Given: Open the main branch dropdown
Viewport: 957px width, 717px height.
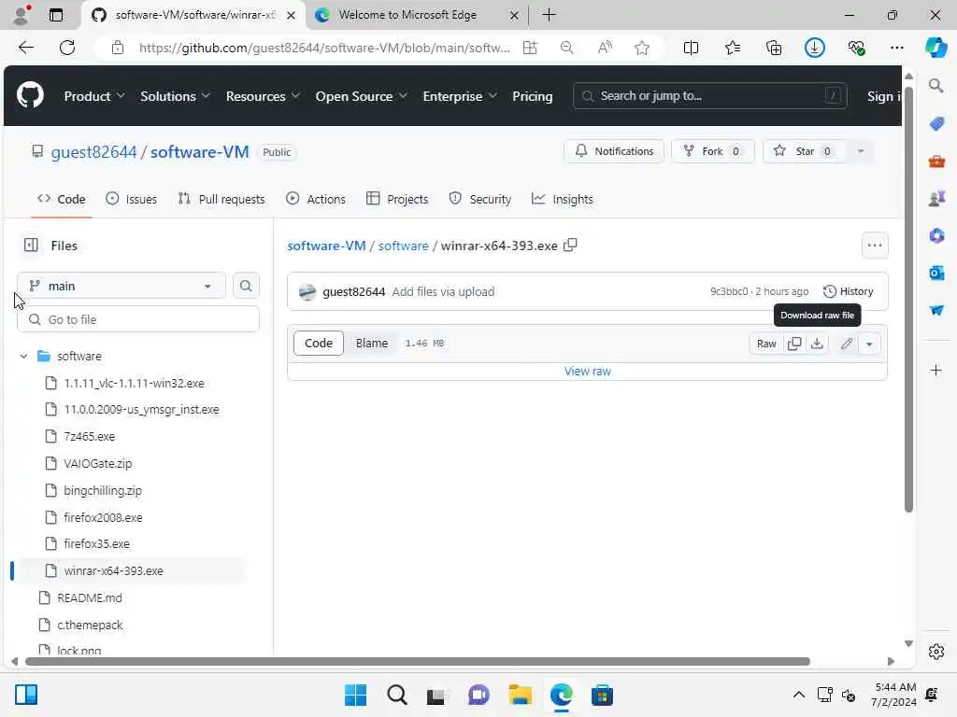Looking at the screenshot, I should coord(121,286).
